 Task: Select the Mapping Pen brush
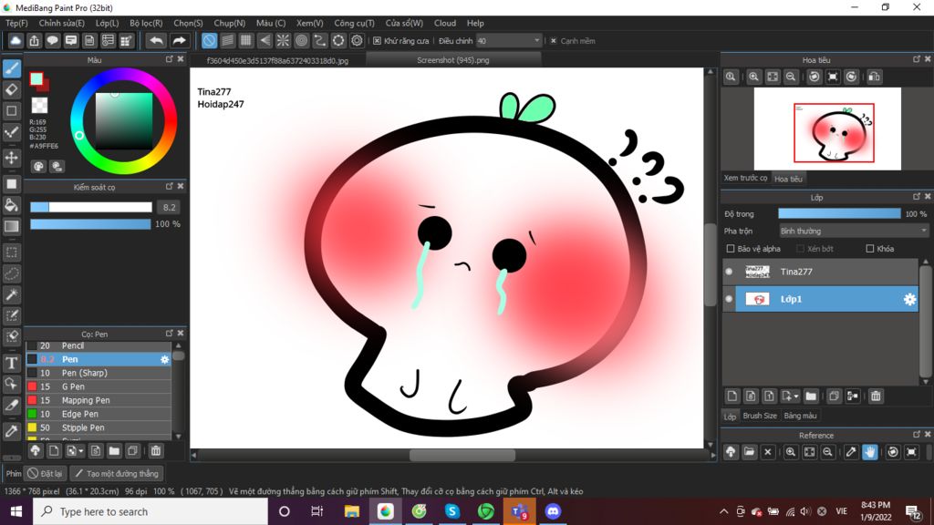[99, 401]
